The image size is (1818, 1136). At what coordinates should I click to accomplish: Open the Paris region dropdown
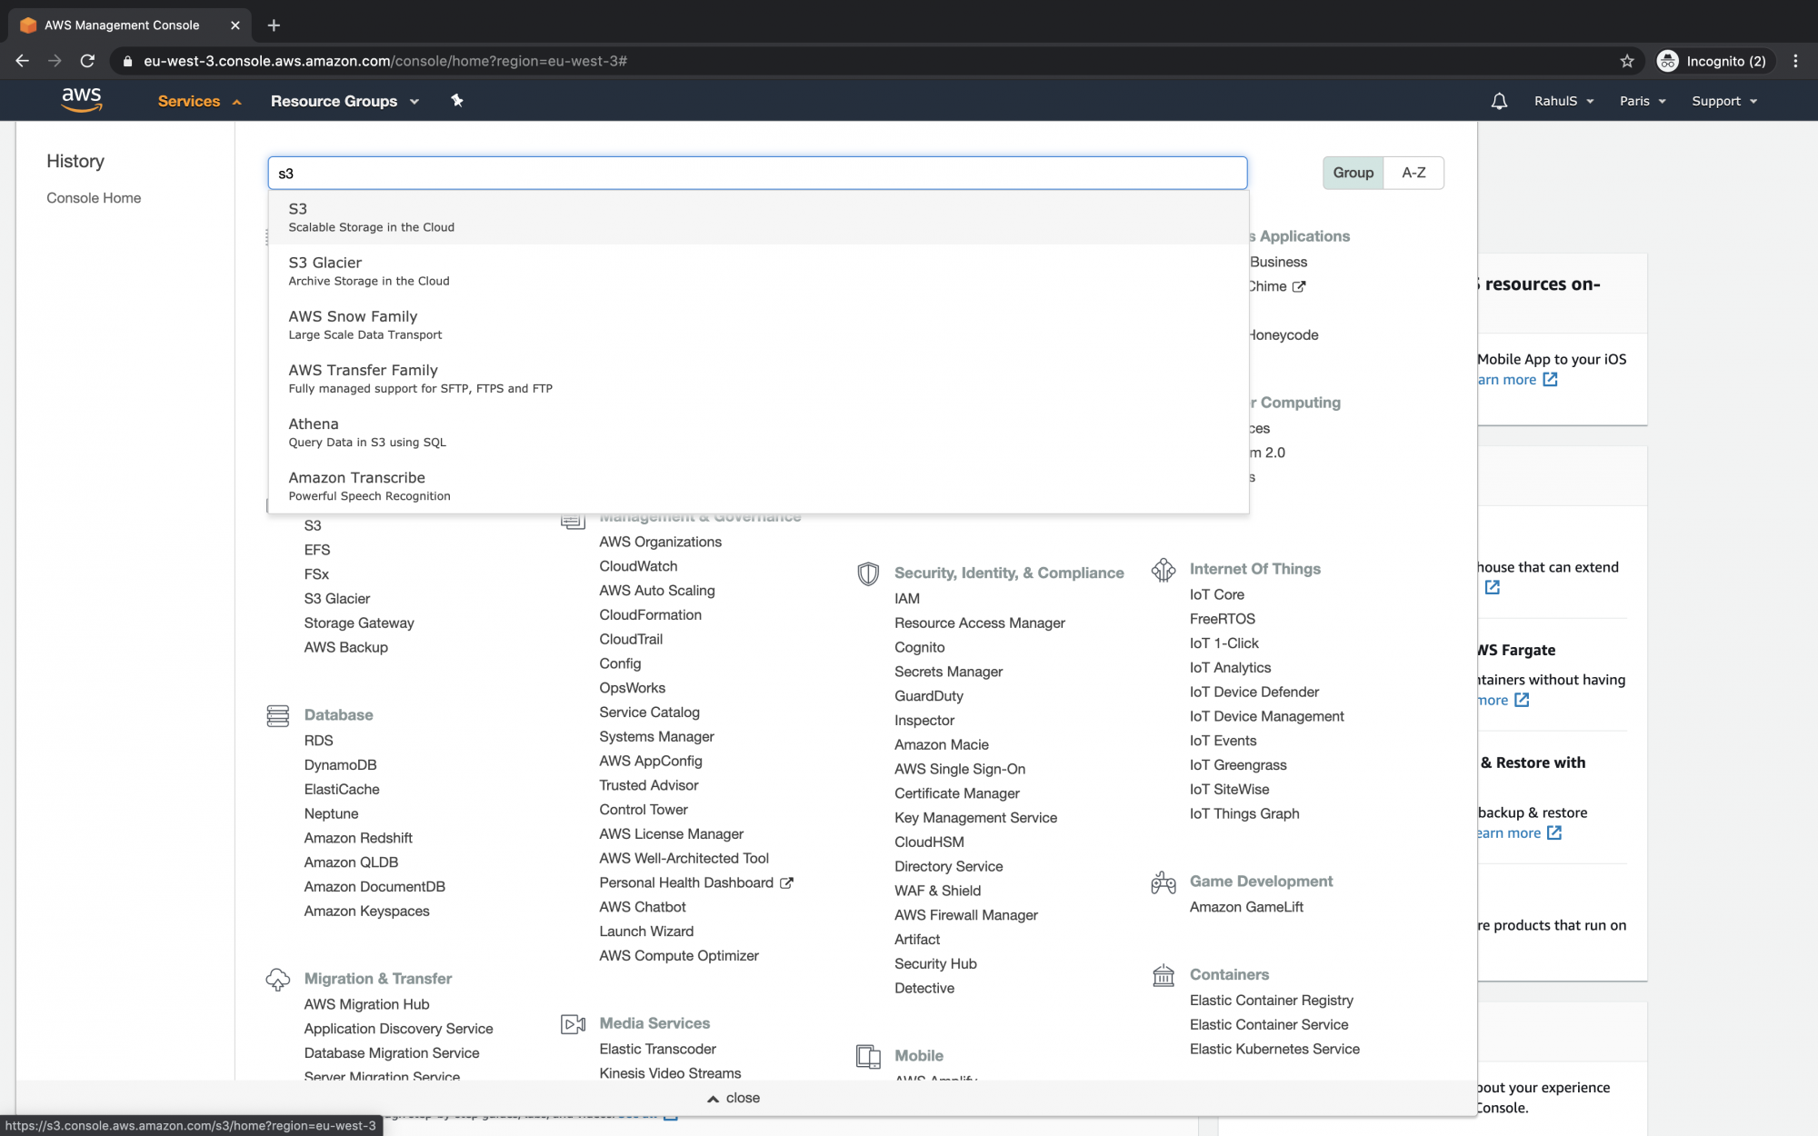click(x=1641, y=101)
